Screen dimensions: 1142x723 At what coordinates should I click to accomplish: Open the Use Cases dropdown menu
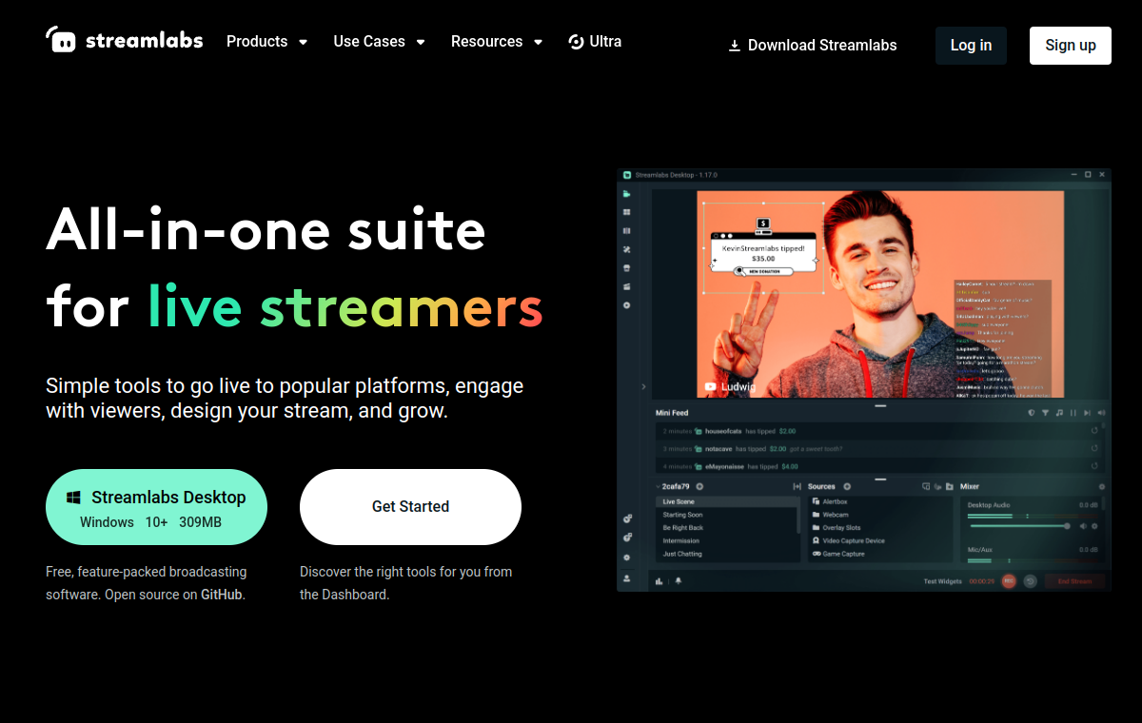[379, 42]
